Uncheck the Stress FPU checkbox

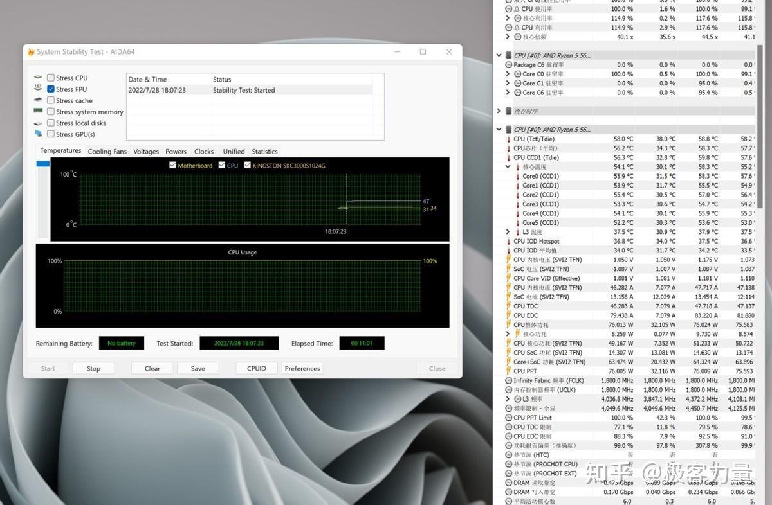coord(51,89)
